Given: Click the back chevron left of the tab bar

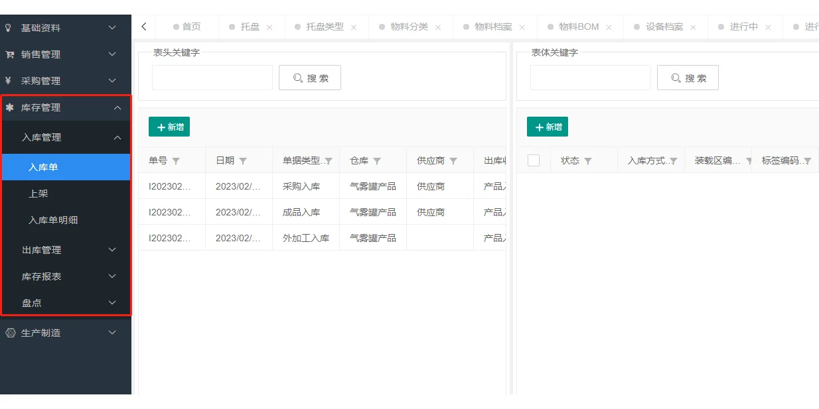Looking at the screenshot, I should click(143, 27).
